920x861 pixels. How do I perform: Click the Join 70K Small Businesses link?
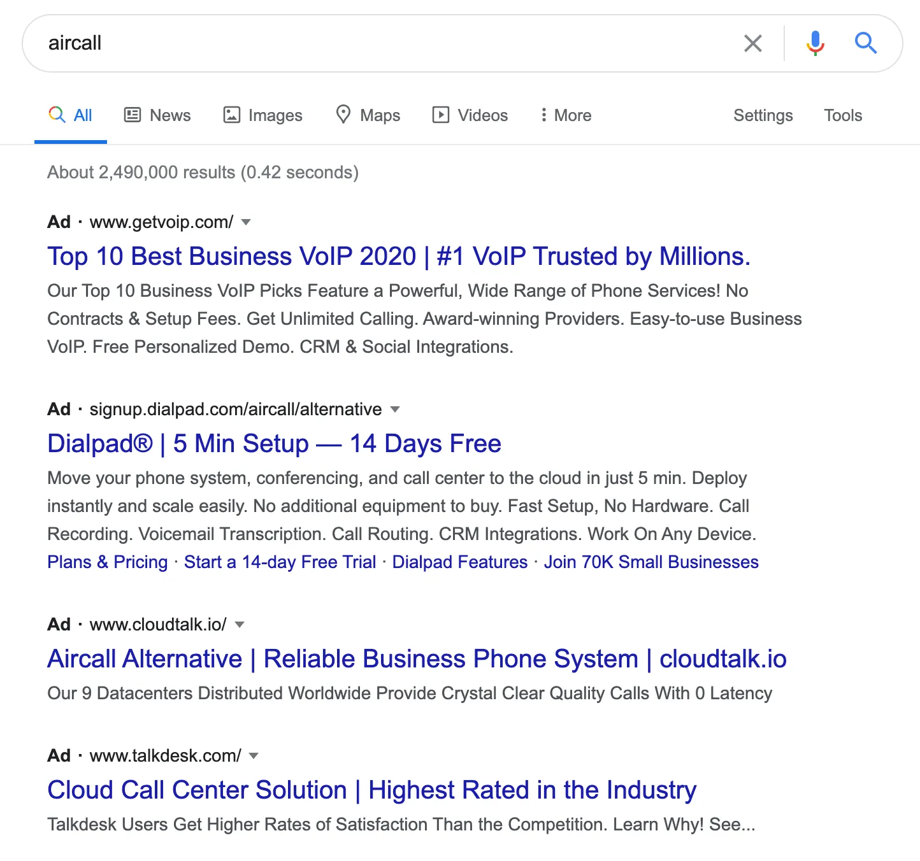coord(650,562)
